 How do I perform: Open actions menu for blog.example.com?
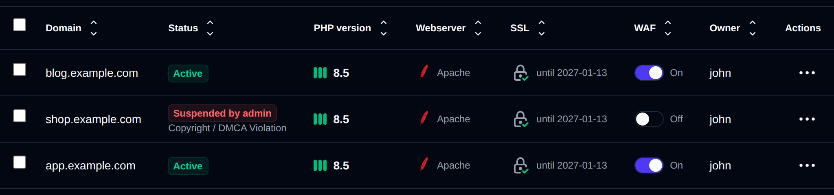coord(807,73)
